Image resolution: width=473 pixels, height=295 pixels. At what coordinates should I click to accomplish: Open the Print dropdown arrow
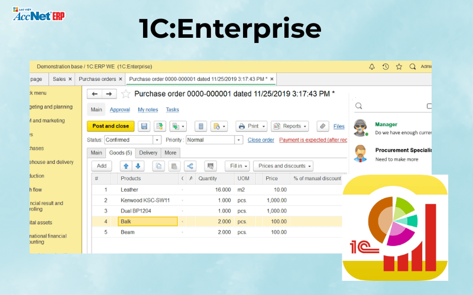[x=263, y=126]
